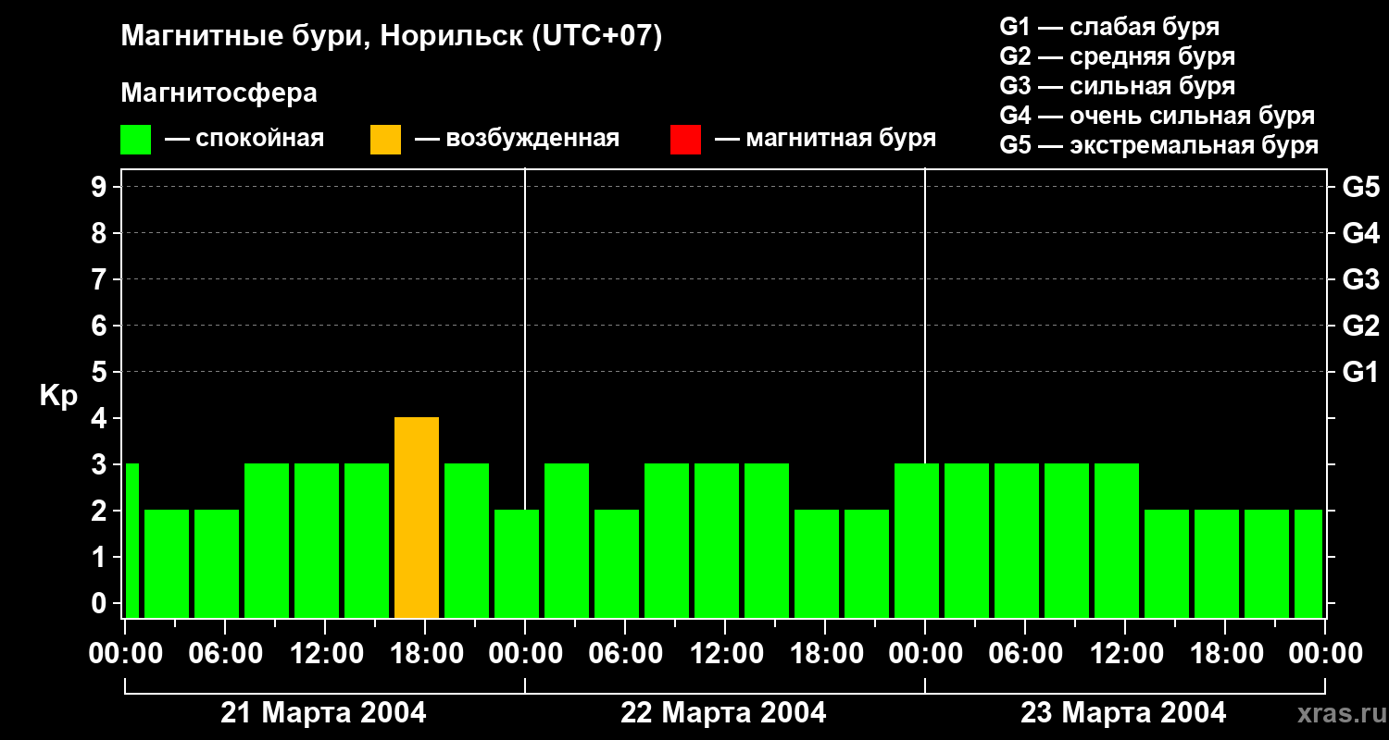This screenshot has width=1389, height=740.
Task: Click the 'G4 — очень сильная буря' text
Action: tap(1157, 116)
